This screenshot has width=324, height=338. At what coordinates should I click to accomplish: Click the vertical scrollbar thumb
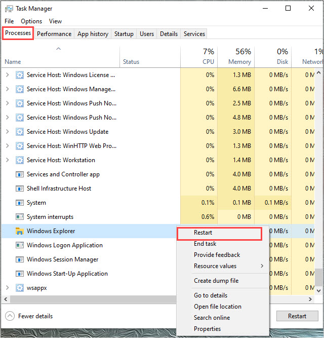point(319,277)
